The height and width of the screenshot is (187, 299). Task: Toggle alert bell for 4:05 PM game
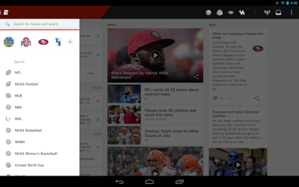point(98,36)
